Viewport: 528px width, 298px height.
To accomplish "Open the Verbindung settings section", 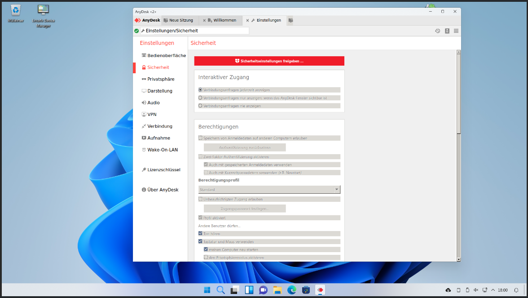I will point(157,126).
